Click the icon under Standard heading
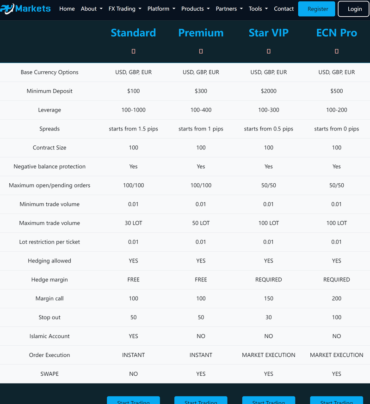 133,51
